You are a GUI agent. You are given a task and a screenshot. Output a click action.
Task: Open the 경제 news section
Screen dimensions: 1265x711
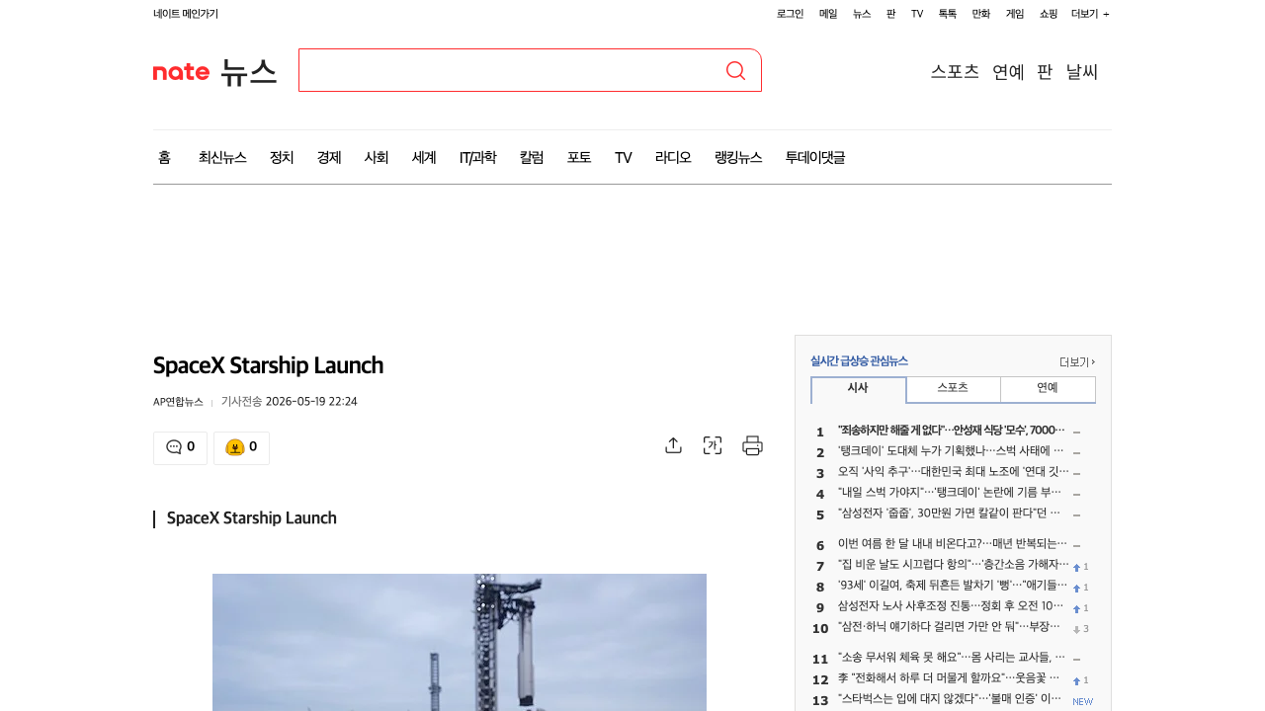pyautogui.click(x=329, y=157)
